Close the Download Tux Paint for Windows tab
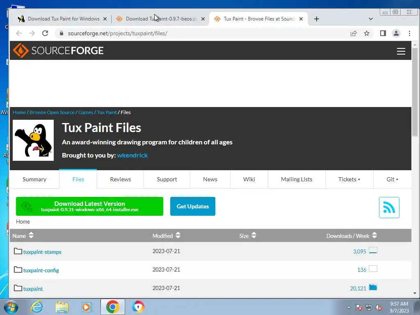The width and height of the screenshot is (420, 315). click(105, 19)
